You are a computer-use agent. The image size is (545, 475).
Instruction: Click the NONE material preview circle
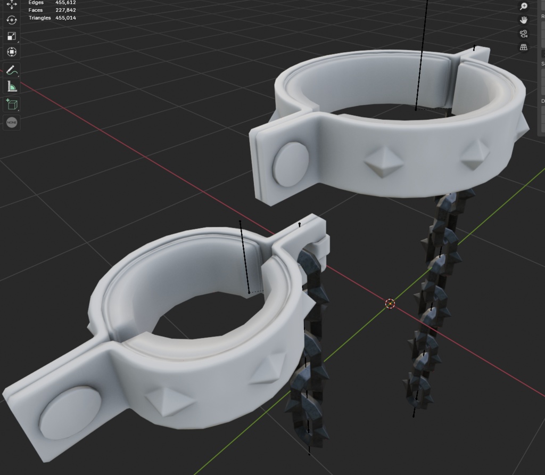11,123
